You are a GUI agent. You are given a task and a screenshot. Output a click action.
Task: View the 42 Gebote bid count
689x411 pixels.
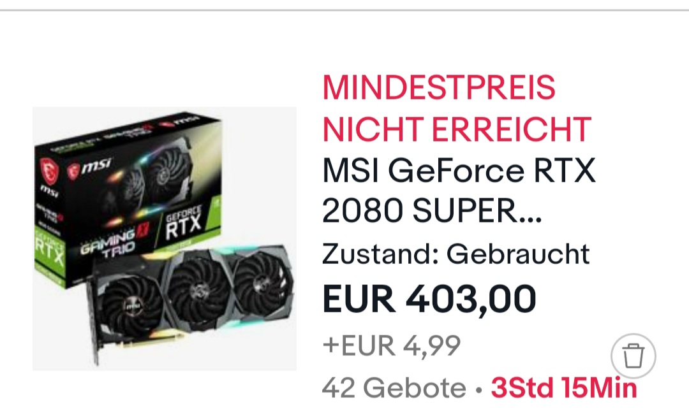(394, 387)
